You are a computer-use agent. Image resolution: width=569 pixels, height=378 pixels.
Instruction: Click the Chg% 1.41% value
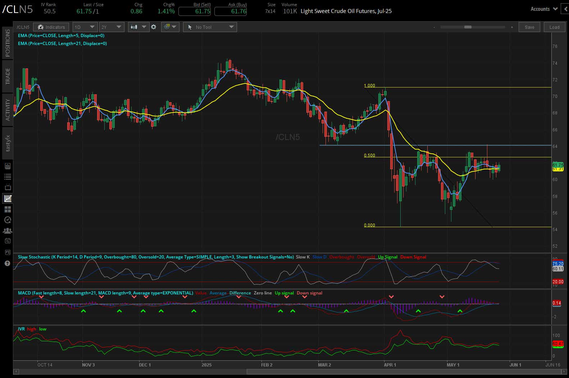coord(166,11)
